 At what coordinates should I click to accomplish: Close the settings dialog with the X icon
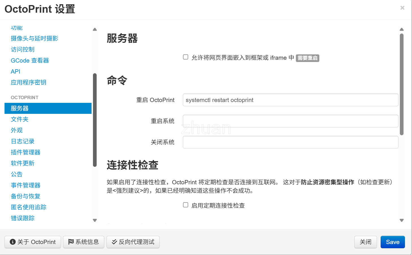tap(402, 8)
